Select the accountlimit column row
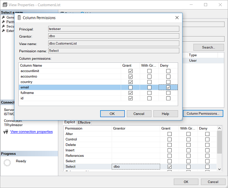This screenshot has height=188, width=228. [98, 71]
